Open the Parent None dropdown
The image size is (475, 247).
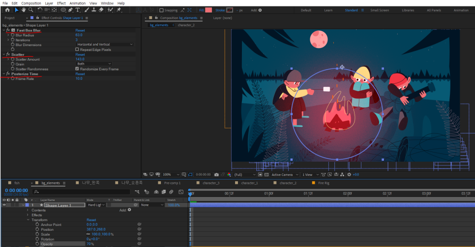(x=152, y=205)
